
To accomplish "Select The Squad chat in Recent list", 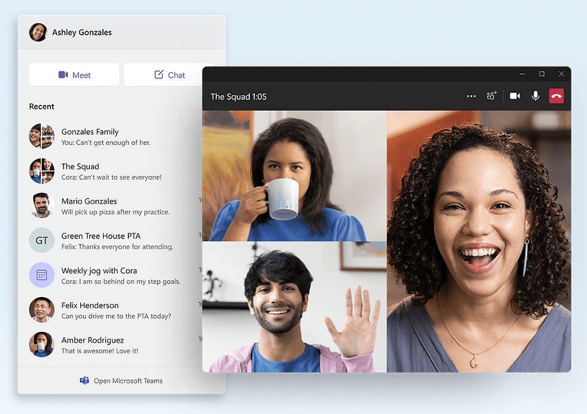I will click(80, 171).
